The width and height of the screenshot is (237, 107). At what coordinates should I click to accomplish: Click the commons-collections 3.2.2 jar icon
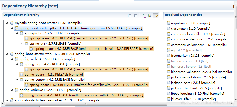point(168,39)
